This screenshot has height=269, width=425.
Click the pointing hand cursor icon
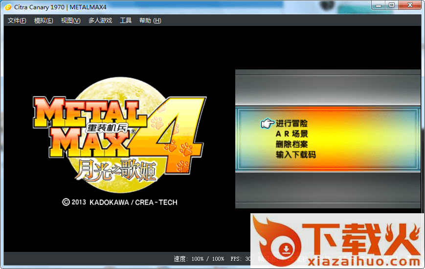click(267, 123)
